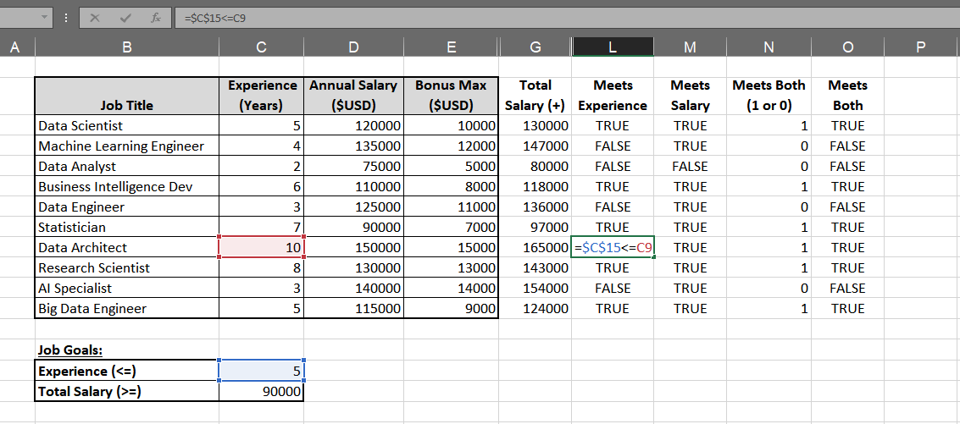
Task: Select column D header
Action: click(353, 47)
